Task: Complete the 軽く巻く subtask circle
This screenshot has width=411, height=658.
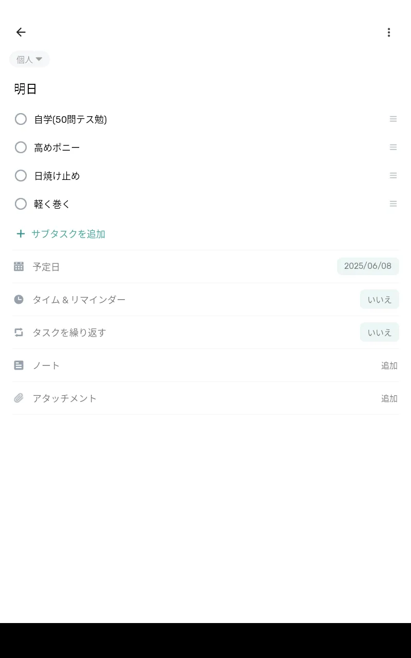Action: [21, 204]
